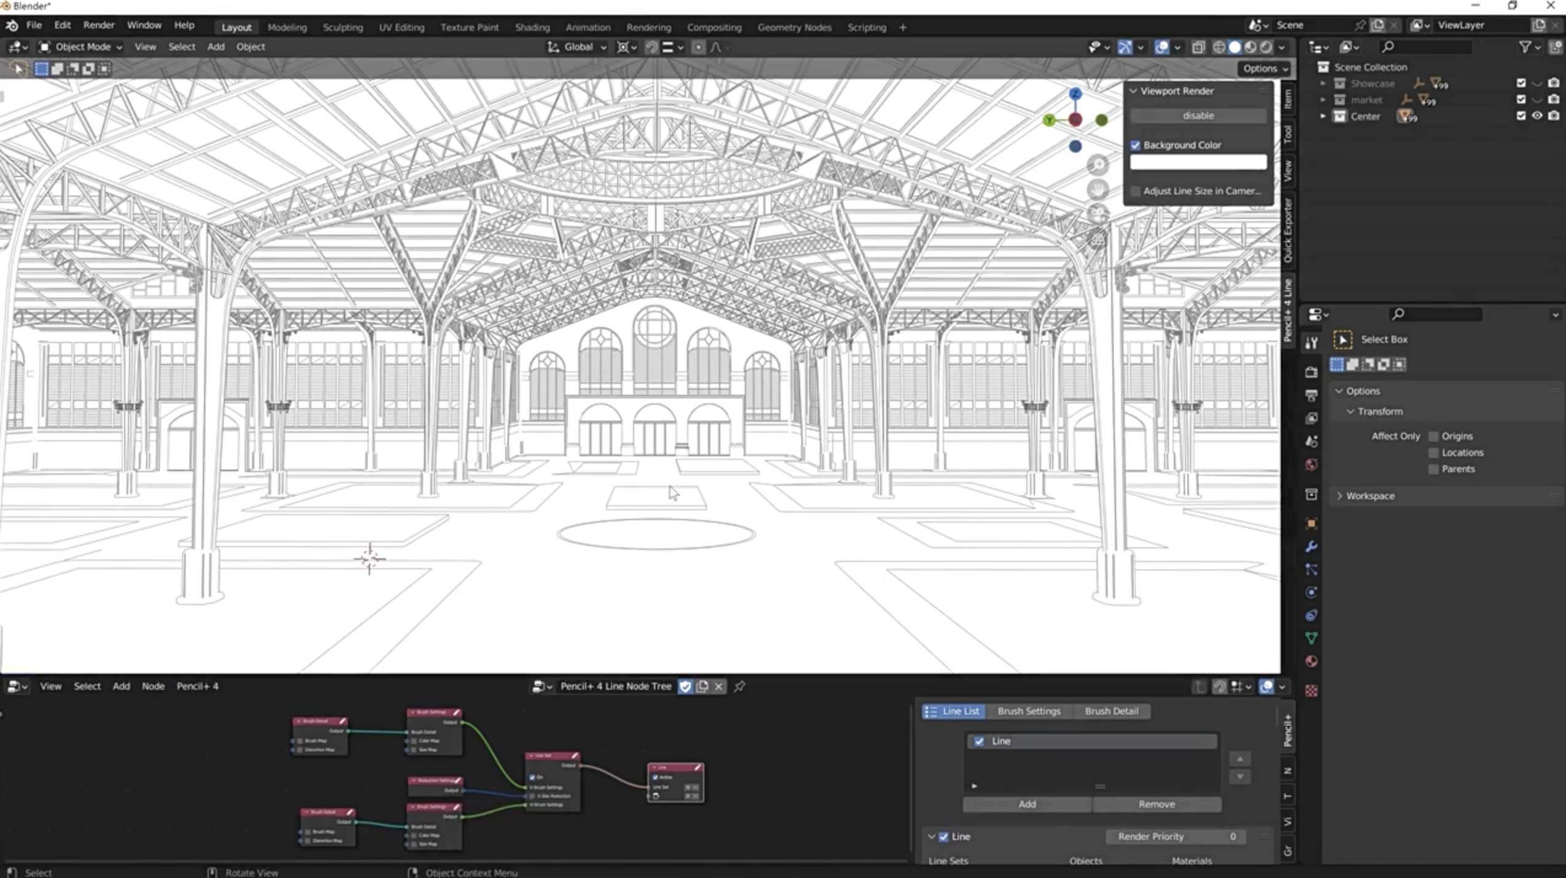Viewport: 1566px width, 878px height.
Task: Click the viewport zoom magnifier gizmo
Action: [1098, 165]
